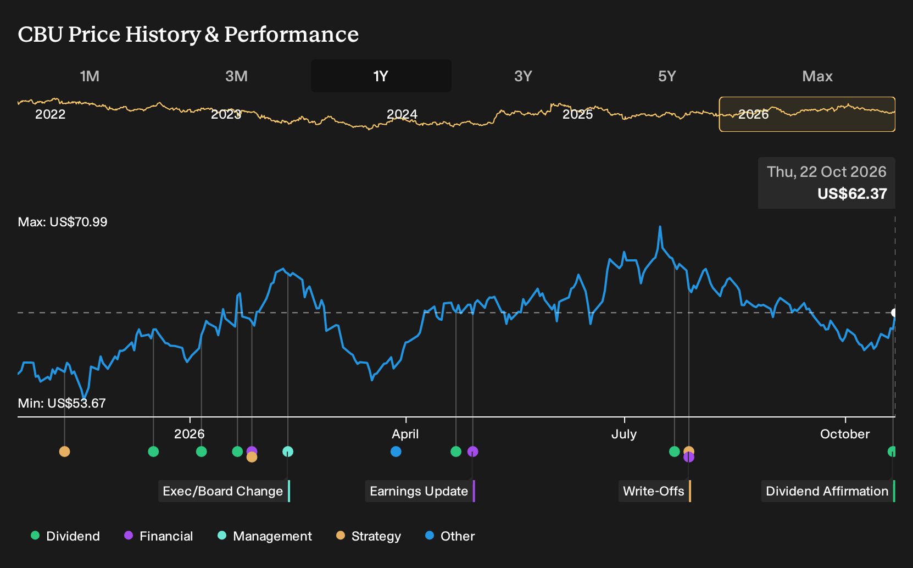Click the purple Financial marker above Earnings Update
Viewport: 913px width, 568px height.
click(x=472, y=452)
